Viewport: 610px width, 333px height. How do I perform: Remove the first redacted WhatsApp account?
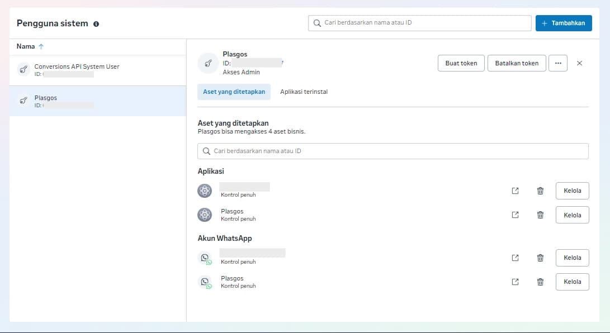(540, 258)
